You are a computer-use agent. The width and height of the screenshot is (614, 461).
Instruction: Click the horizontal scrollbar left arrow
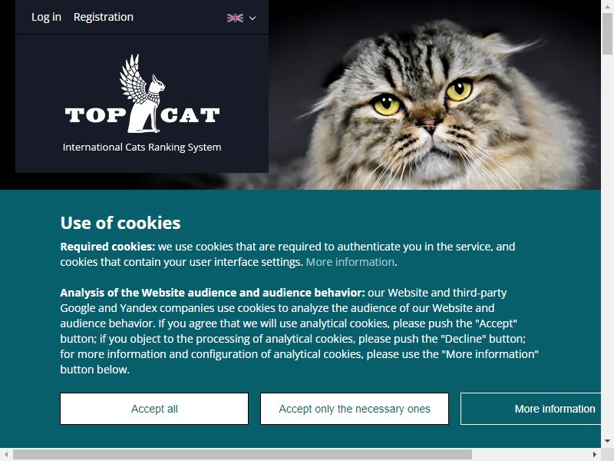pyautogui.click(x=6, y=454)
